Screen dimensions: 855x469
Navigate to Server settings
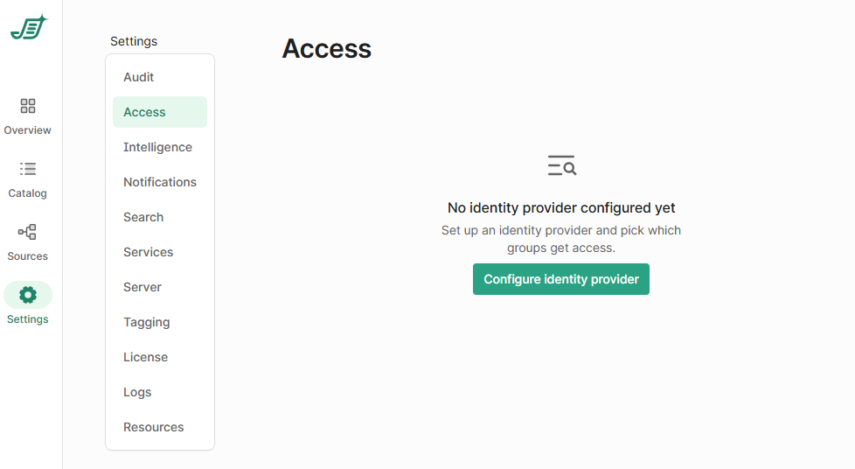tap(142, 287)
